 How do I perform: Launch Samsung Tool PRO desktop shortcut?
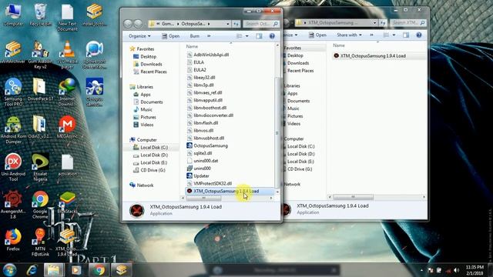[13, 92]
